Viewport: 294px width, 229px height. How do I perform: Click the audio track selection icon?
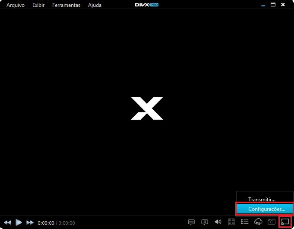click(205, 222)
